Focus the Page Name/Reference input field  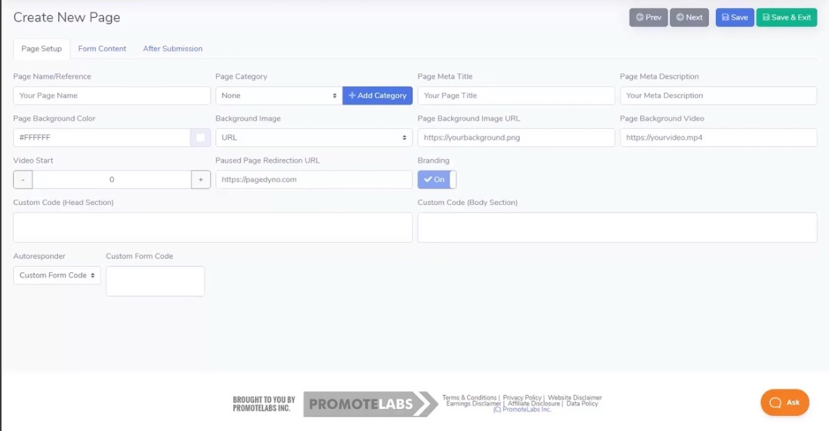(112, 96)
